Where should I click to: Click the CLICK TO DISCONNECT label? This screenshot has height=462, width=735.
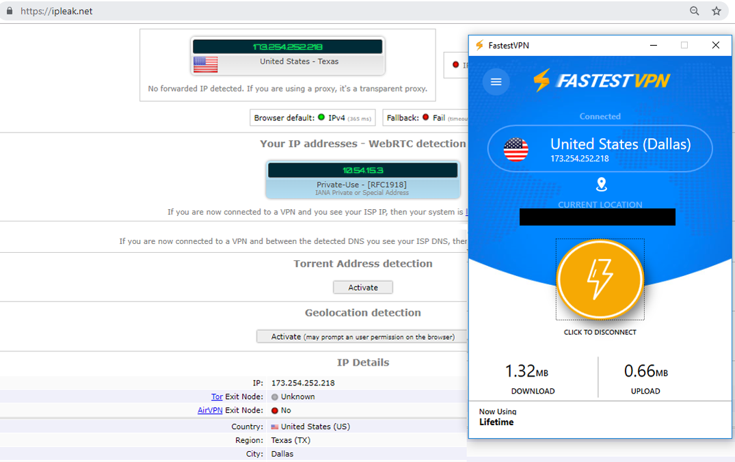click(x=600, y=332)
